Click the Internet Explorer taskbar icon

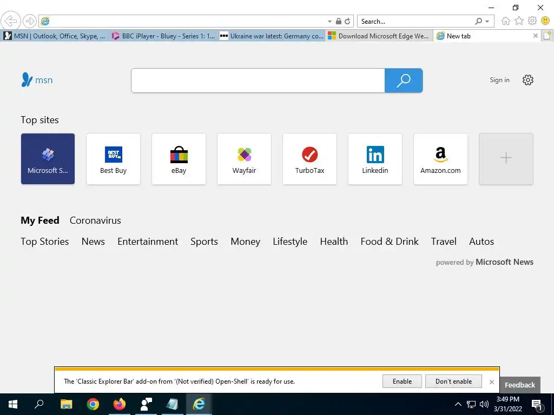pos(199,404)
